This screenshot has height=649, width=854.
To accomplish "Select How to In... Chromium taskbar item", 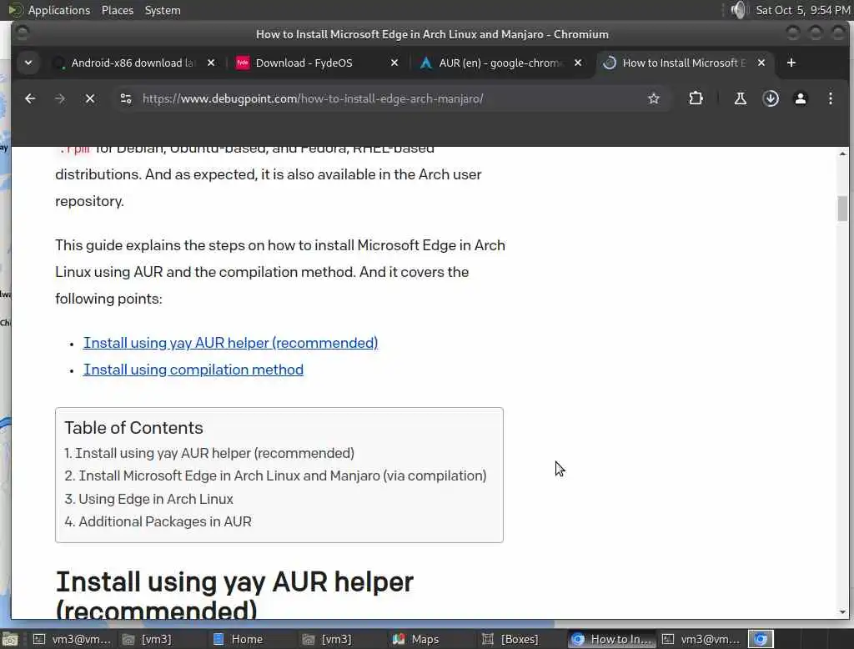I will 611,639.
